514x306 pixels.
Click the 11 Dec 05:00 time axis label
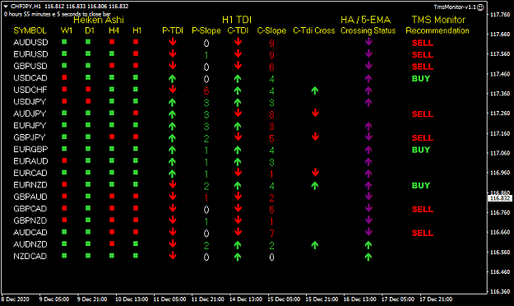pos(169,299)
